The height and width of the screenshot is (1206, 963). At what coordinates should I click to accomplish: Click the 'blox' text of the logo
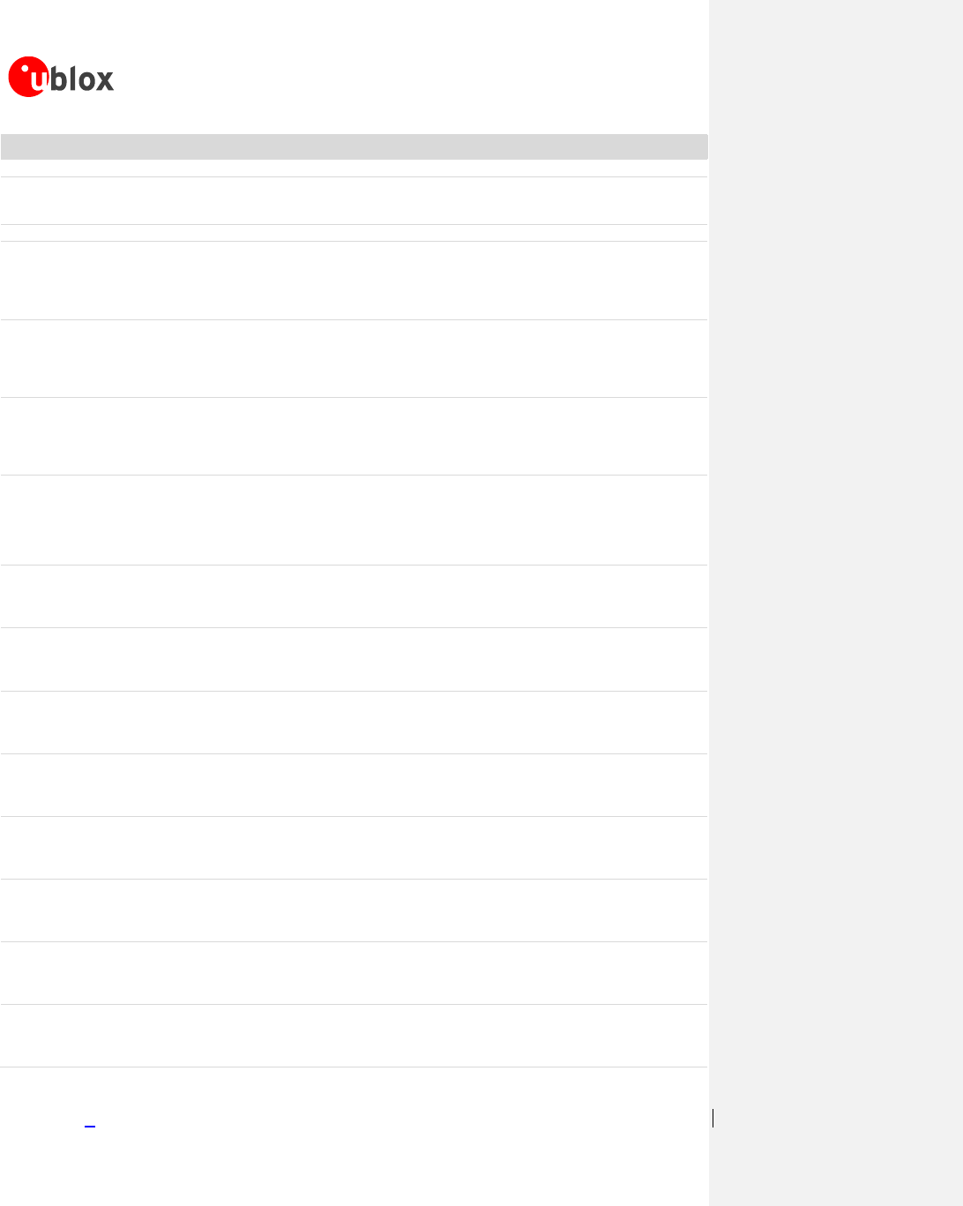pyautogui.click(x=84, y=79)
